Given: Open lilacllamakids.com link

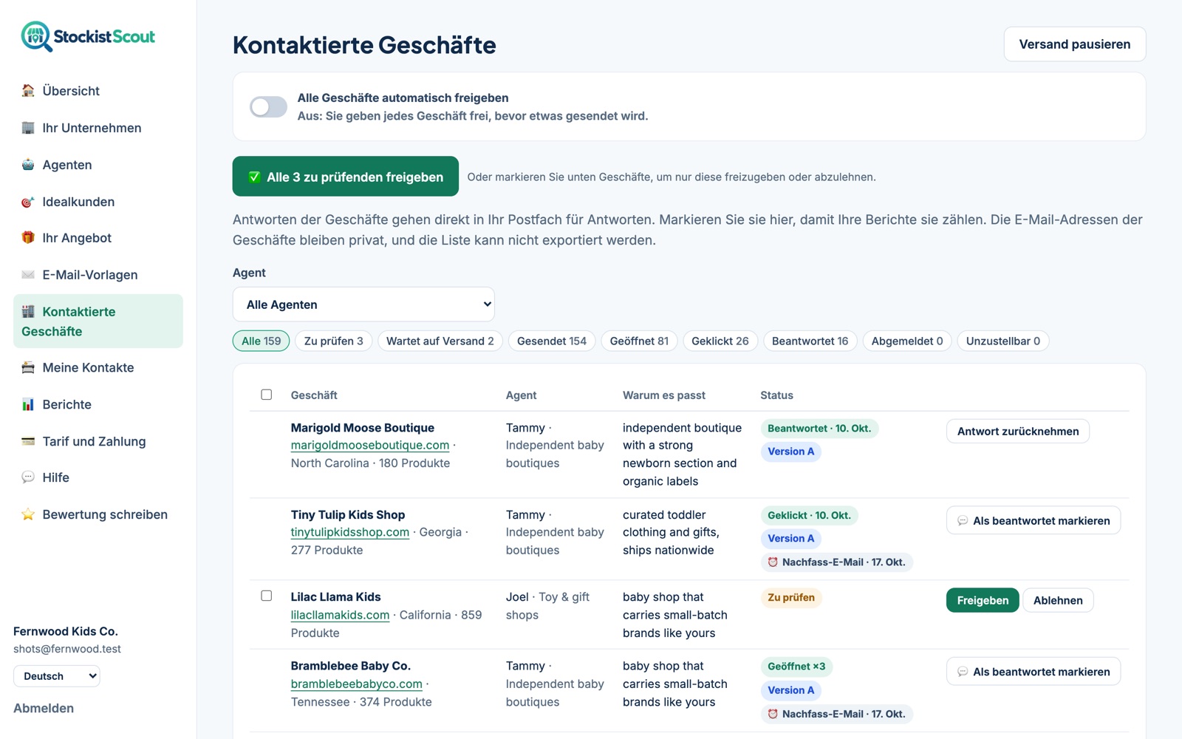Looking at the screenshot, I should pyautogui.click(x=340, y=615).
